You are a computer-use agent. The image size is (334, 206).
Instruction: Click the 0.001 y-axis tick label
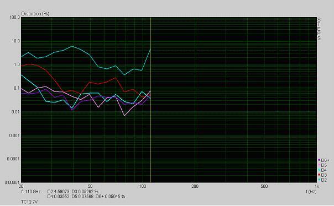[x=15, y=135]
